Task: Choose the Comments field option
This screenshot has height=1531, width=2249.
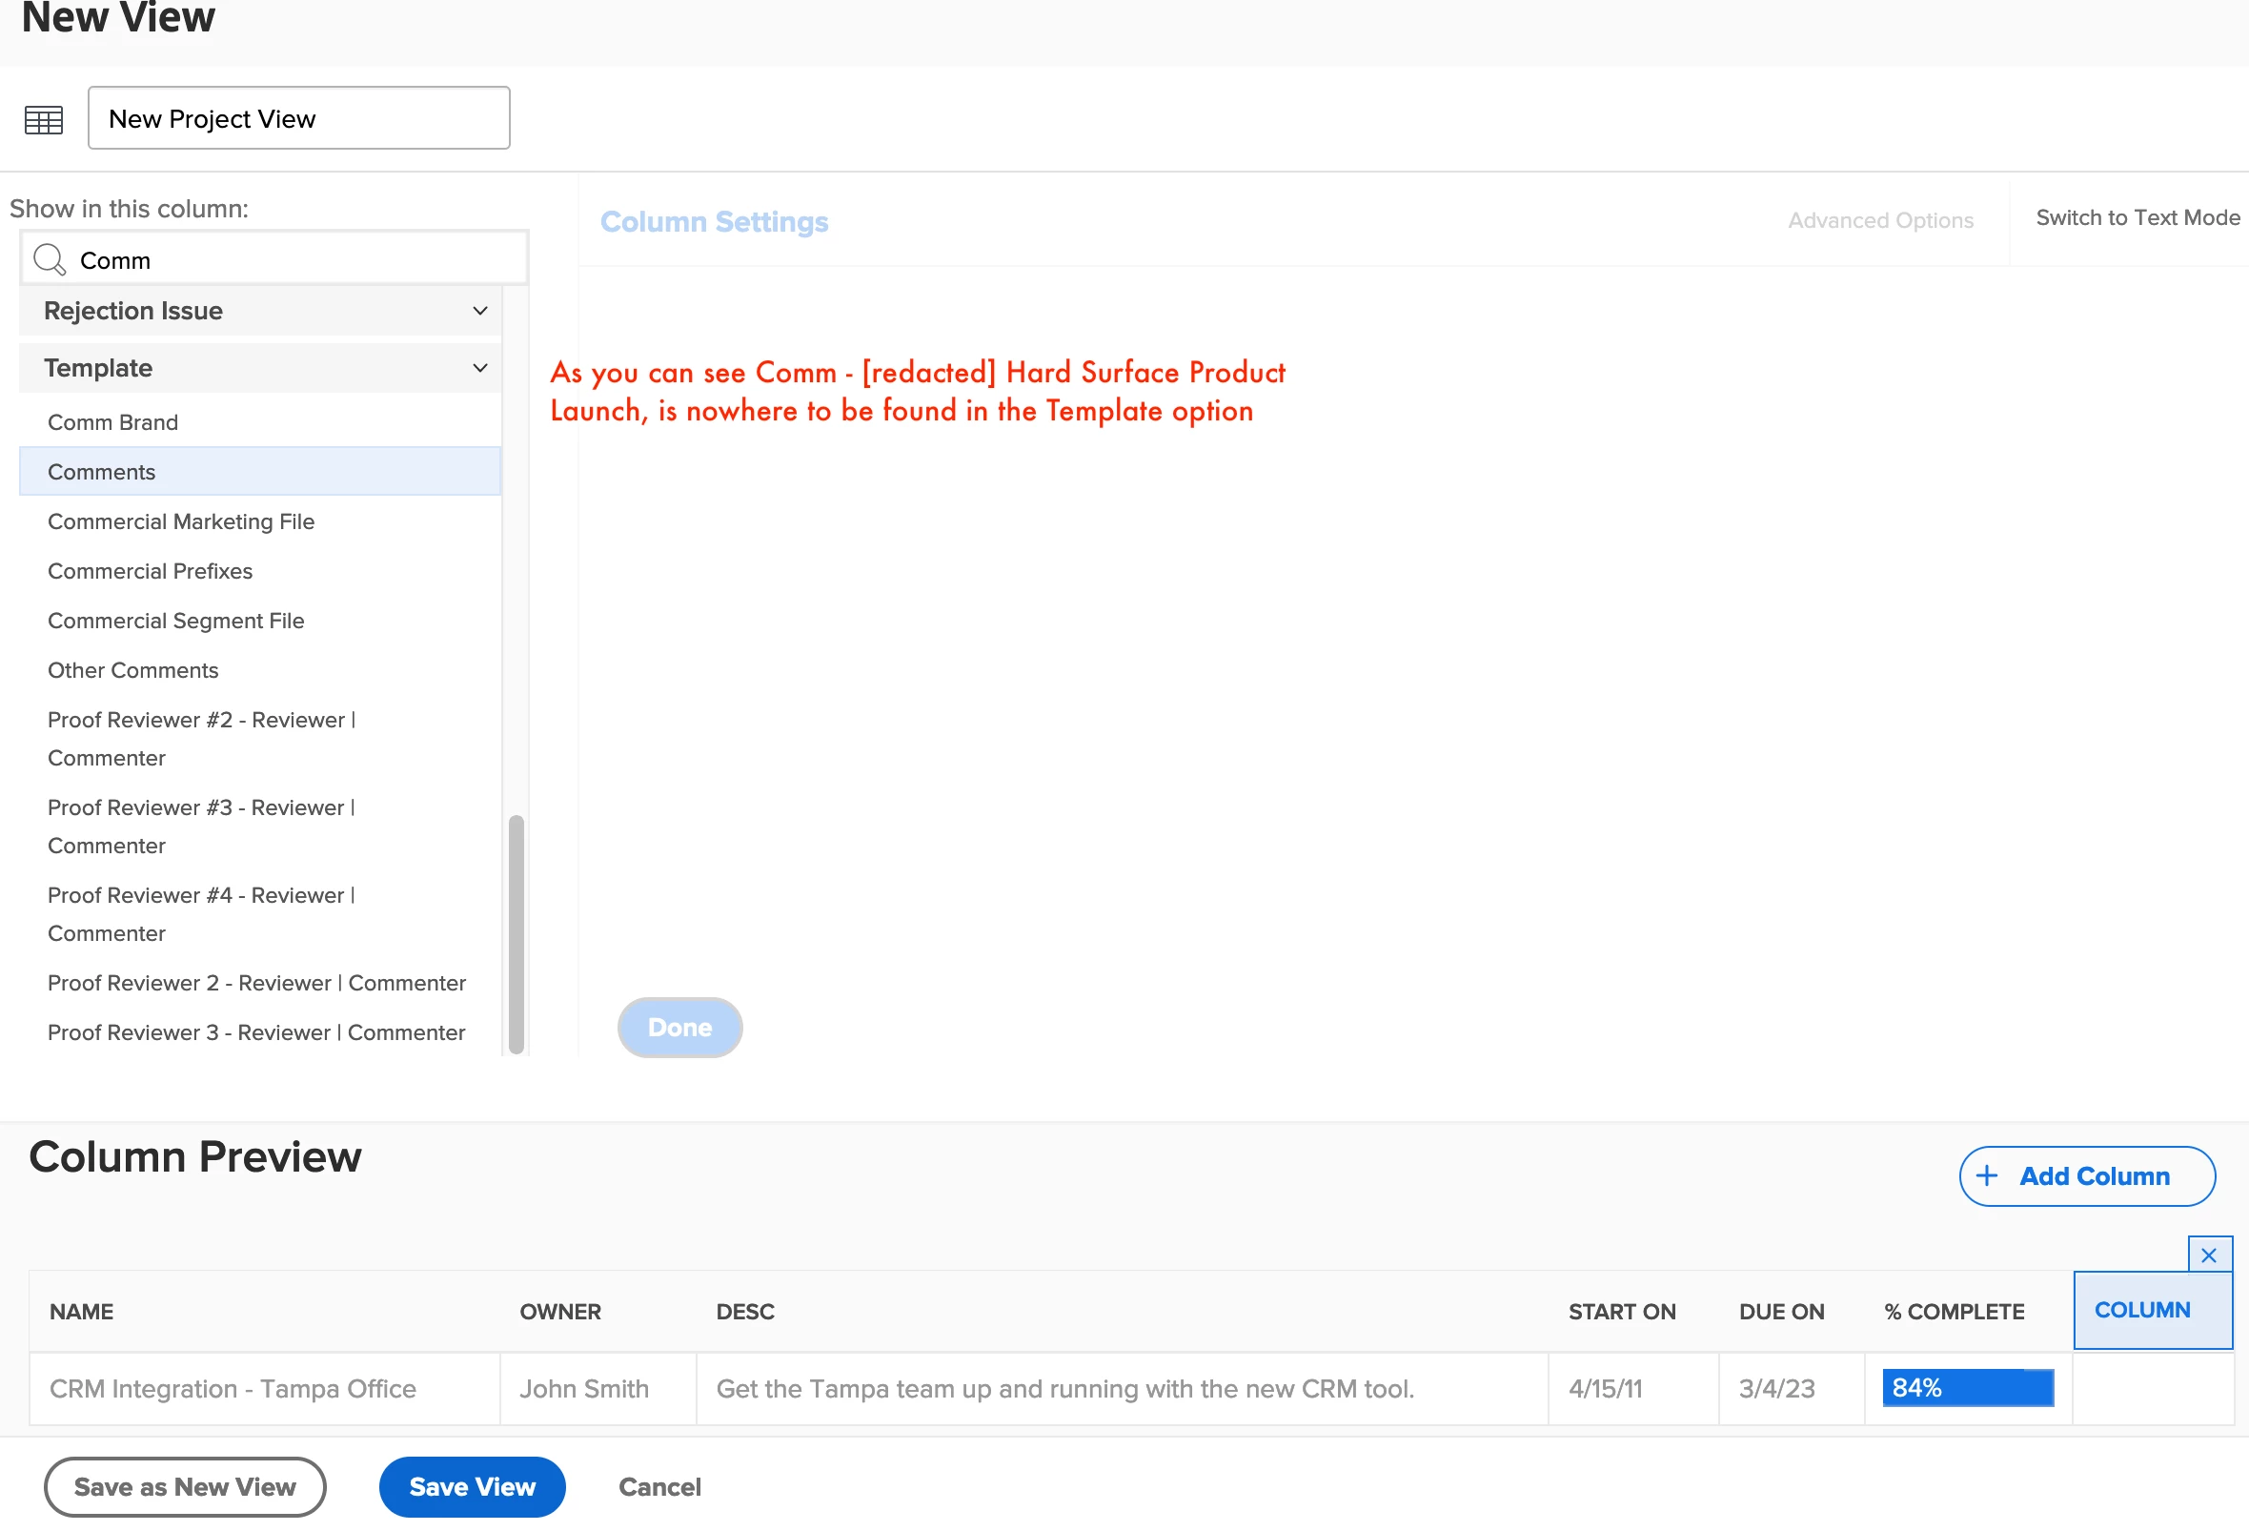Action: (102, 471)
